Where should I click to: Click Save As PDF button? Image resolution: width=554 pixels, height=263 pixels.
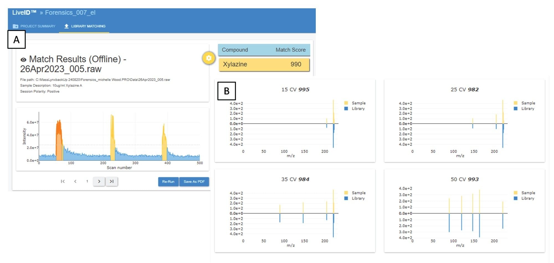click(194, 182)
